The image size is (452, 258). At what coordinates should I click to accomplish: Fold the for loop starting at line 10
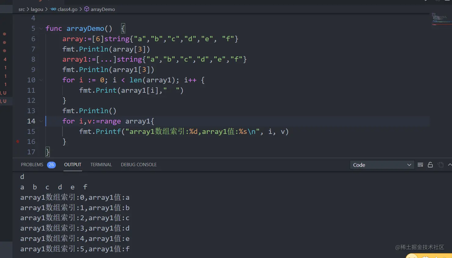pyautogui.click(x=41, y=80)
